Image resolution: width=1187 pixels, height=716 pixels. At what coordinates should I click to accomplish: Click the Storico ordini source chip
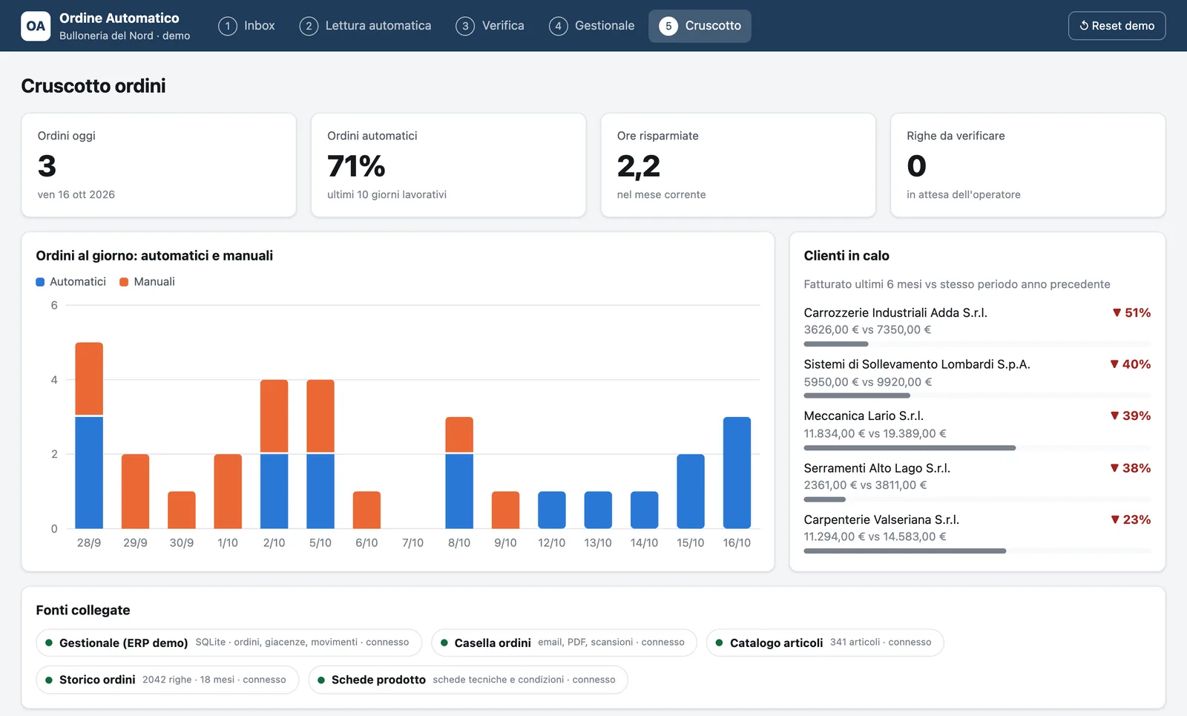pos(167,680)
